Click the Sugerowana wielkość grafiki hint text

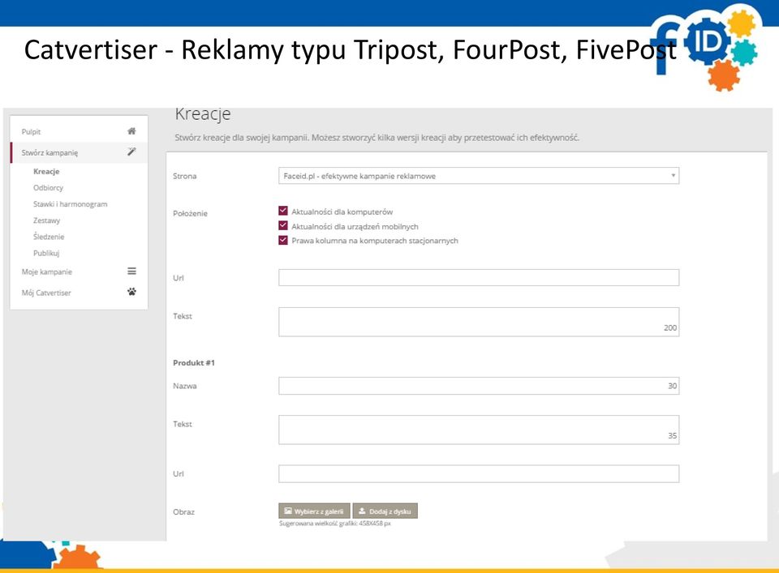click(x=335, y=524)
